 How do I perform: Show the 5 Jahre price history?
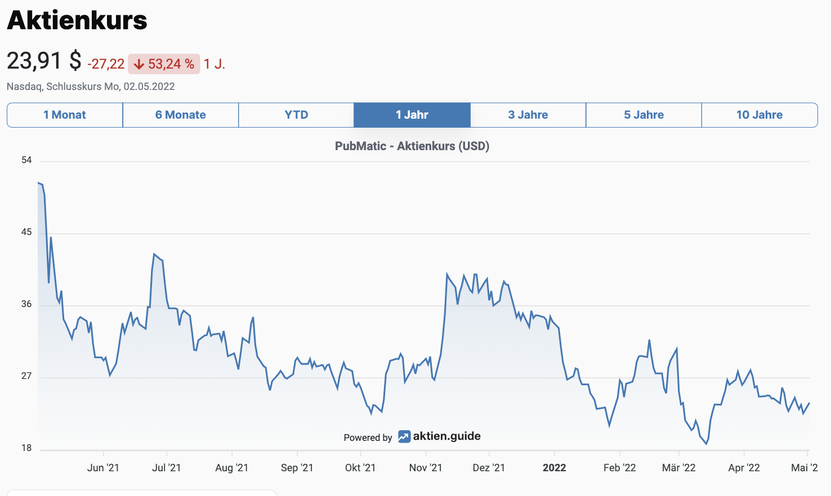coord(644,115)
